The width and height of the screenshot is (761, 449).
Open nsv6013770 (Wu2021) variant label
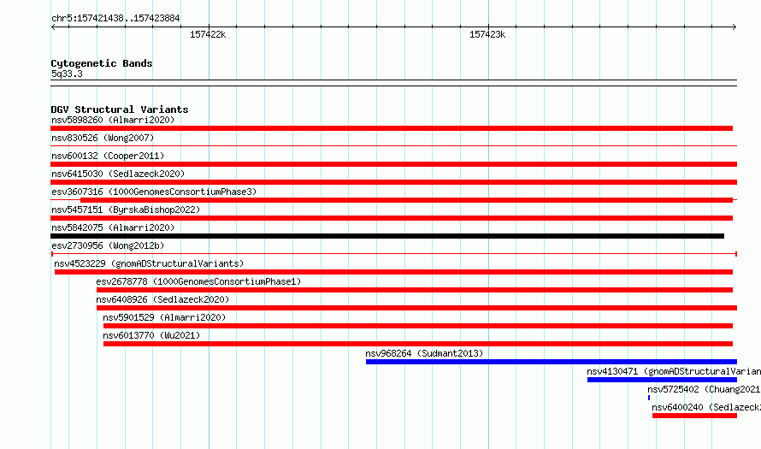[151, 335]
